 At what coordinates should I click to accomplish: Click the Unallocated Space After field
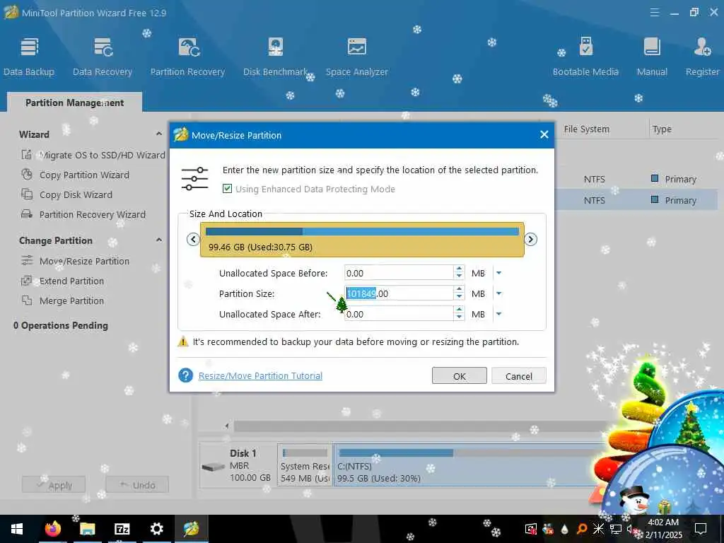pos(399,314)
